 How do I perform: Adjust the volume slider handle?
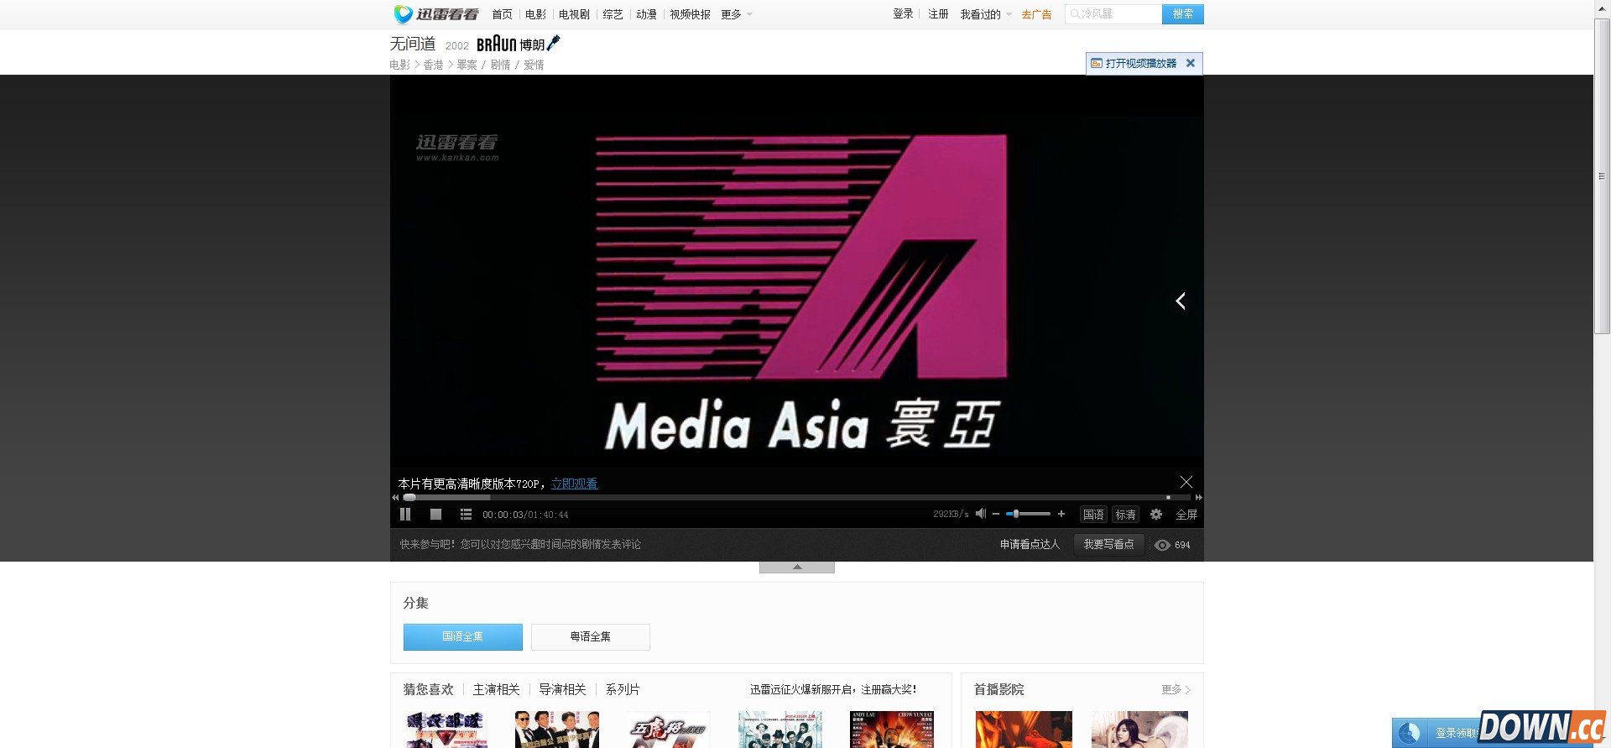1015,514
